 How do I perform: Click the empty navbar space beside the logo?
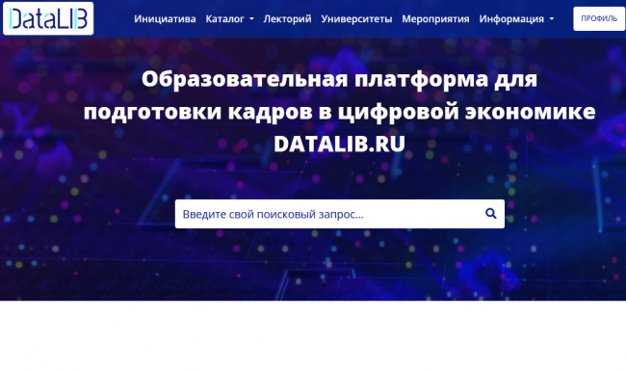pos(114,18)
